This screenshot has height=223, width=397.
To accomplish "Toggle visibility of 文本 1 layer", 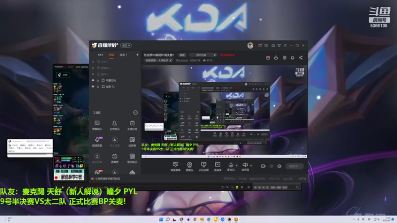I will pyautogui.click(x=93, y=61).
